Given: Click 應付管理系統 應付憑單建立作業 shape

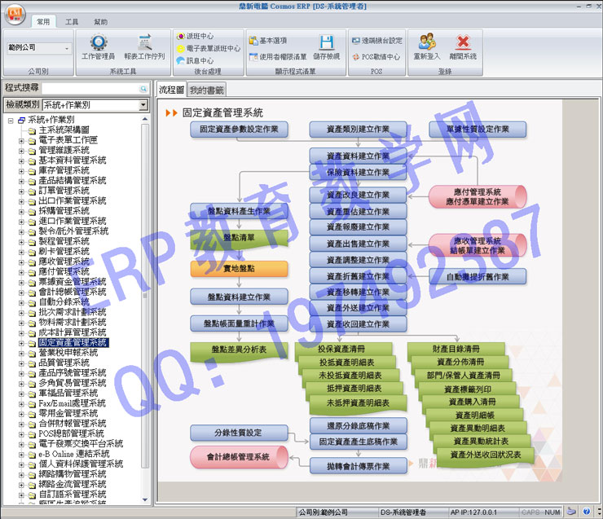Looking at the screenshot, I should coord(478,197).
